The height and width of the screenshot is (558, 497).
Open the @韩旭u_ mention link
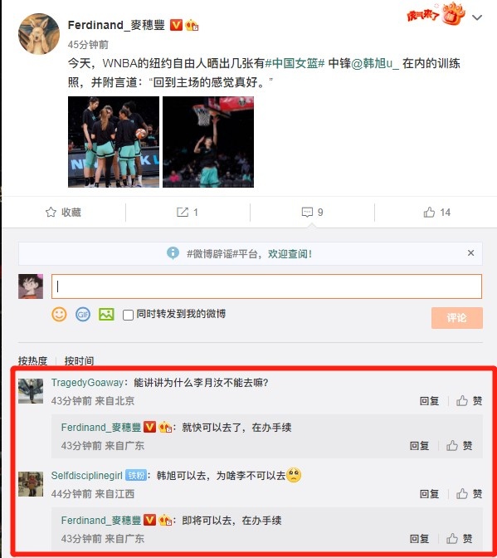point(375,63)
